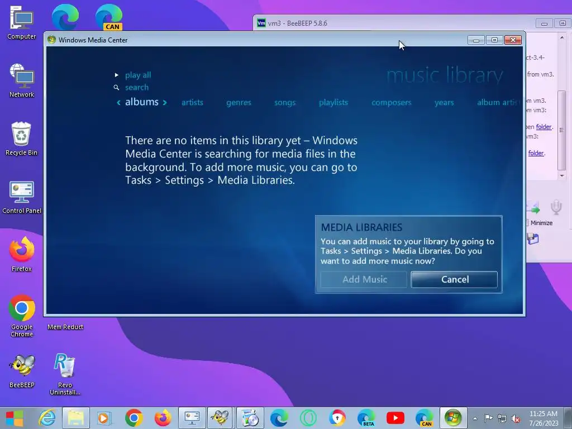Switch to the artists category

click(x=192, y=103)
